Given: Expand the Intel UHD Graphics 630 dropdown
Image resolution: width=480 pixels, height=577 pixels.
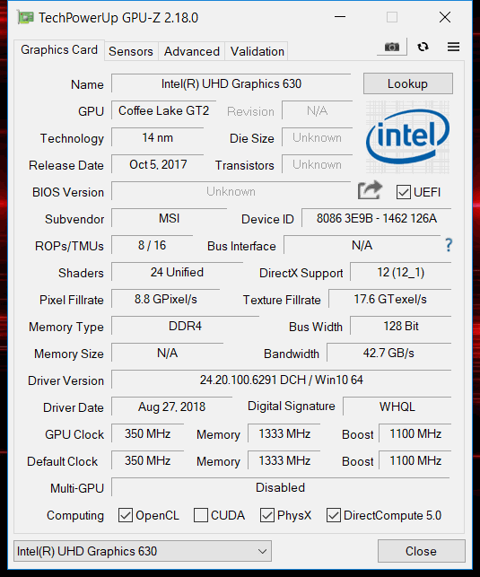Looking at the screenshot, I should [x=143, y=551].
